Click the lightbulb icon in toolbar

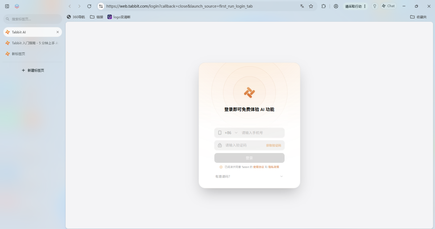[374, 6]
